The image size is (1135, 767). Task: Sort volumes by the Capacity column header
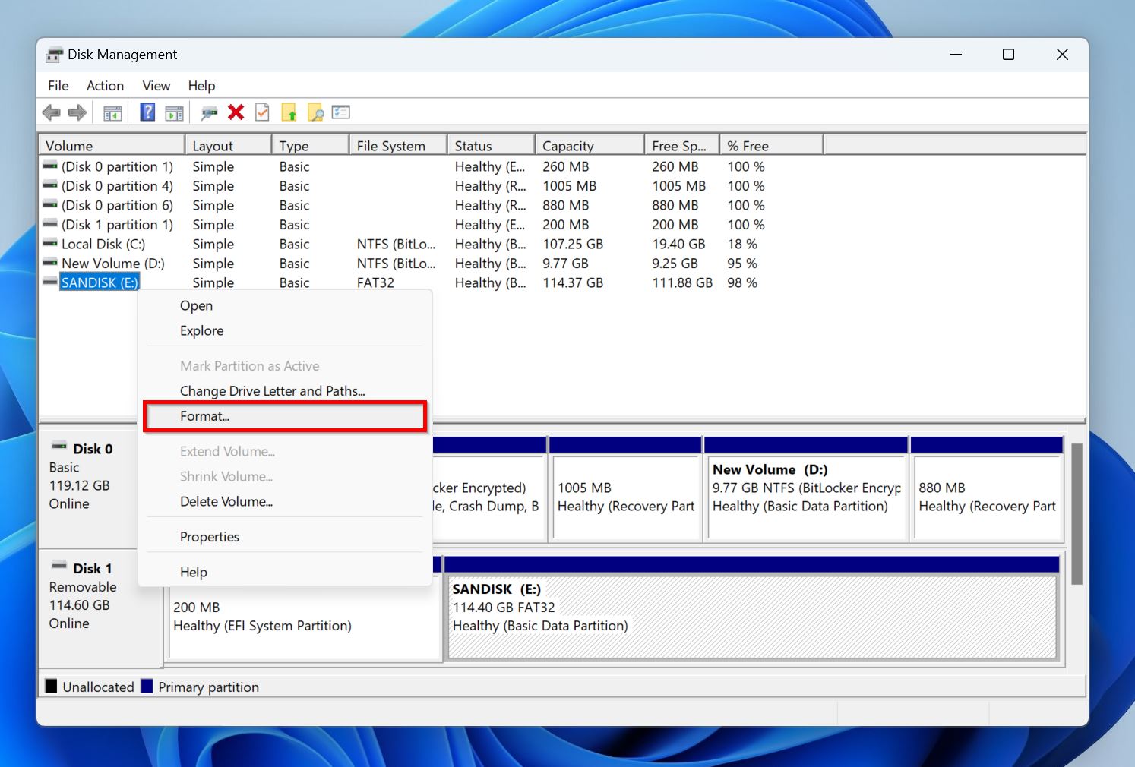(x=567, y=144)
